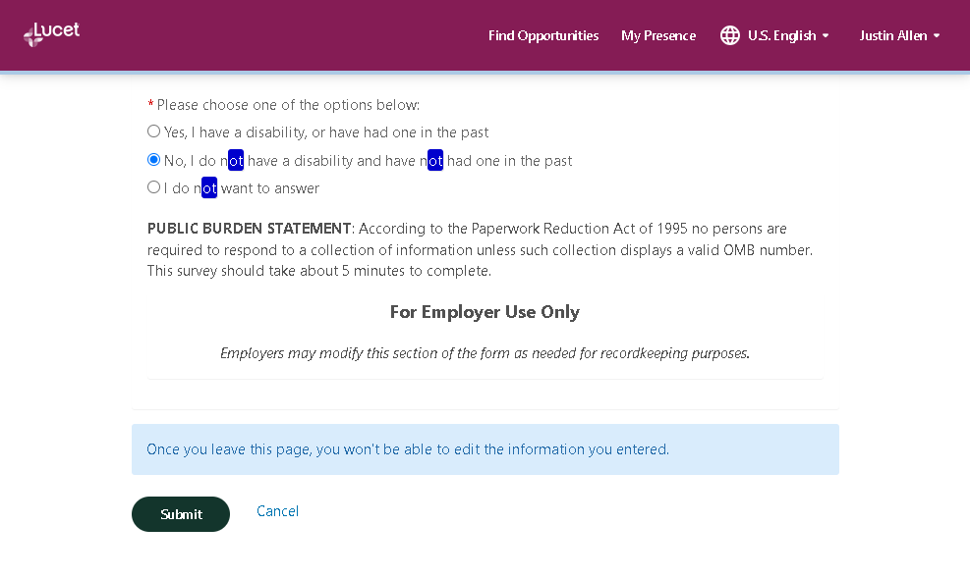Viewport: 970px width, 578px height.
Task: Select the "Yes, I have a disability" radio button
Action: pos(153,131)
